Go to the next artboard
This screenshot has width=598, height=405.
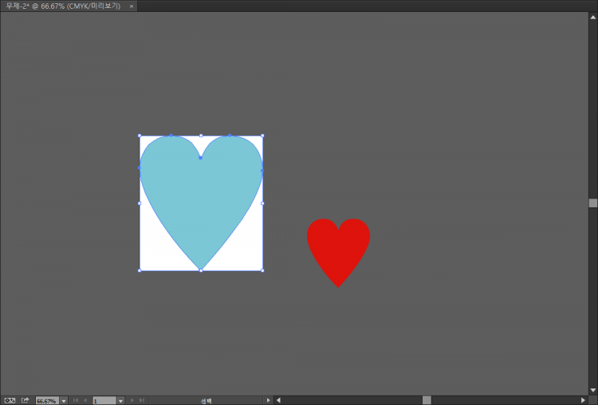click(x=132, y=400)
